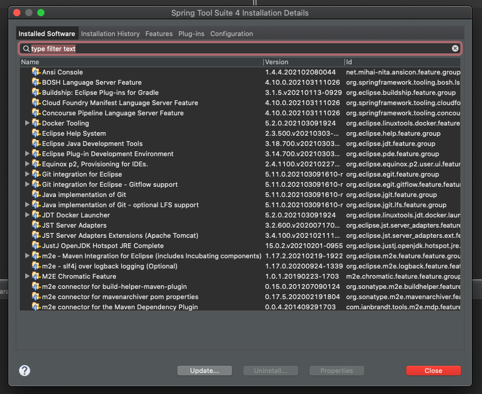
Task: Click the m2e slf4j logback logging icon
Action: point(36,266)
